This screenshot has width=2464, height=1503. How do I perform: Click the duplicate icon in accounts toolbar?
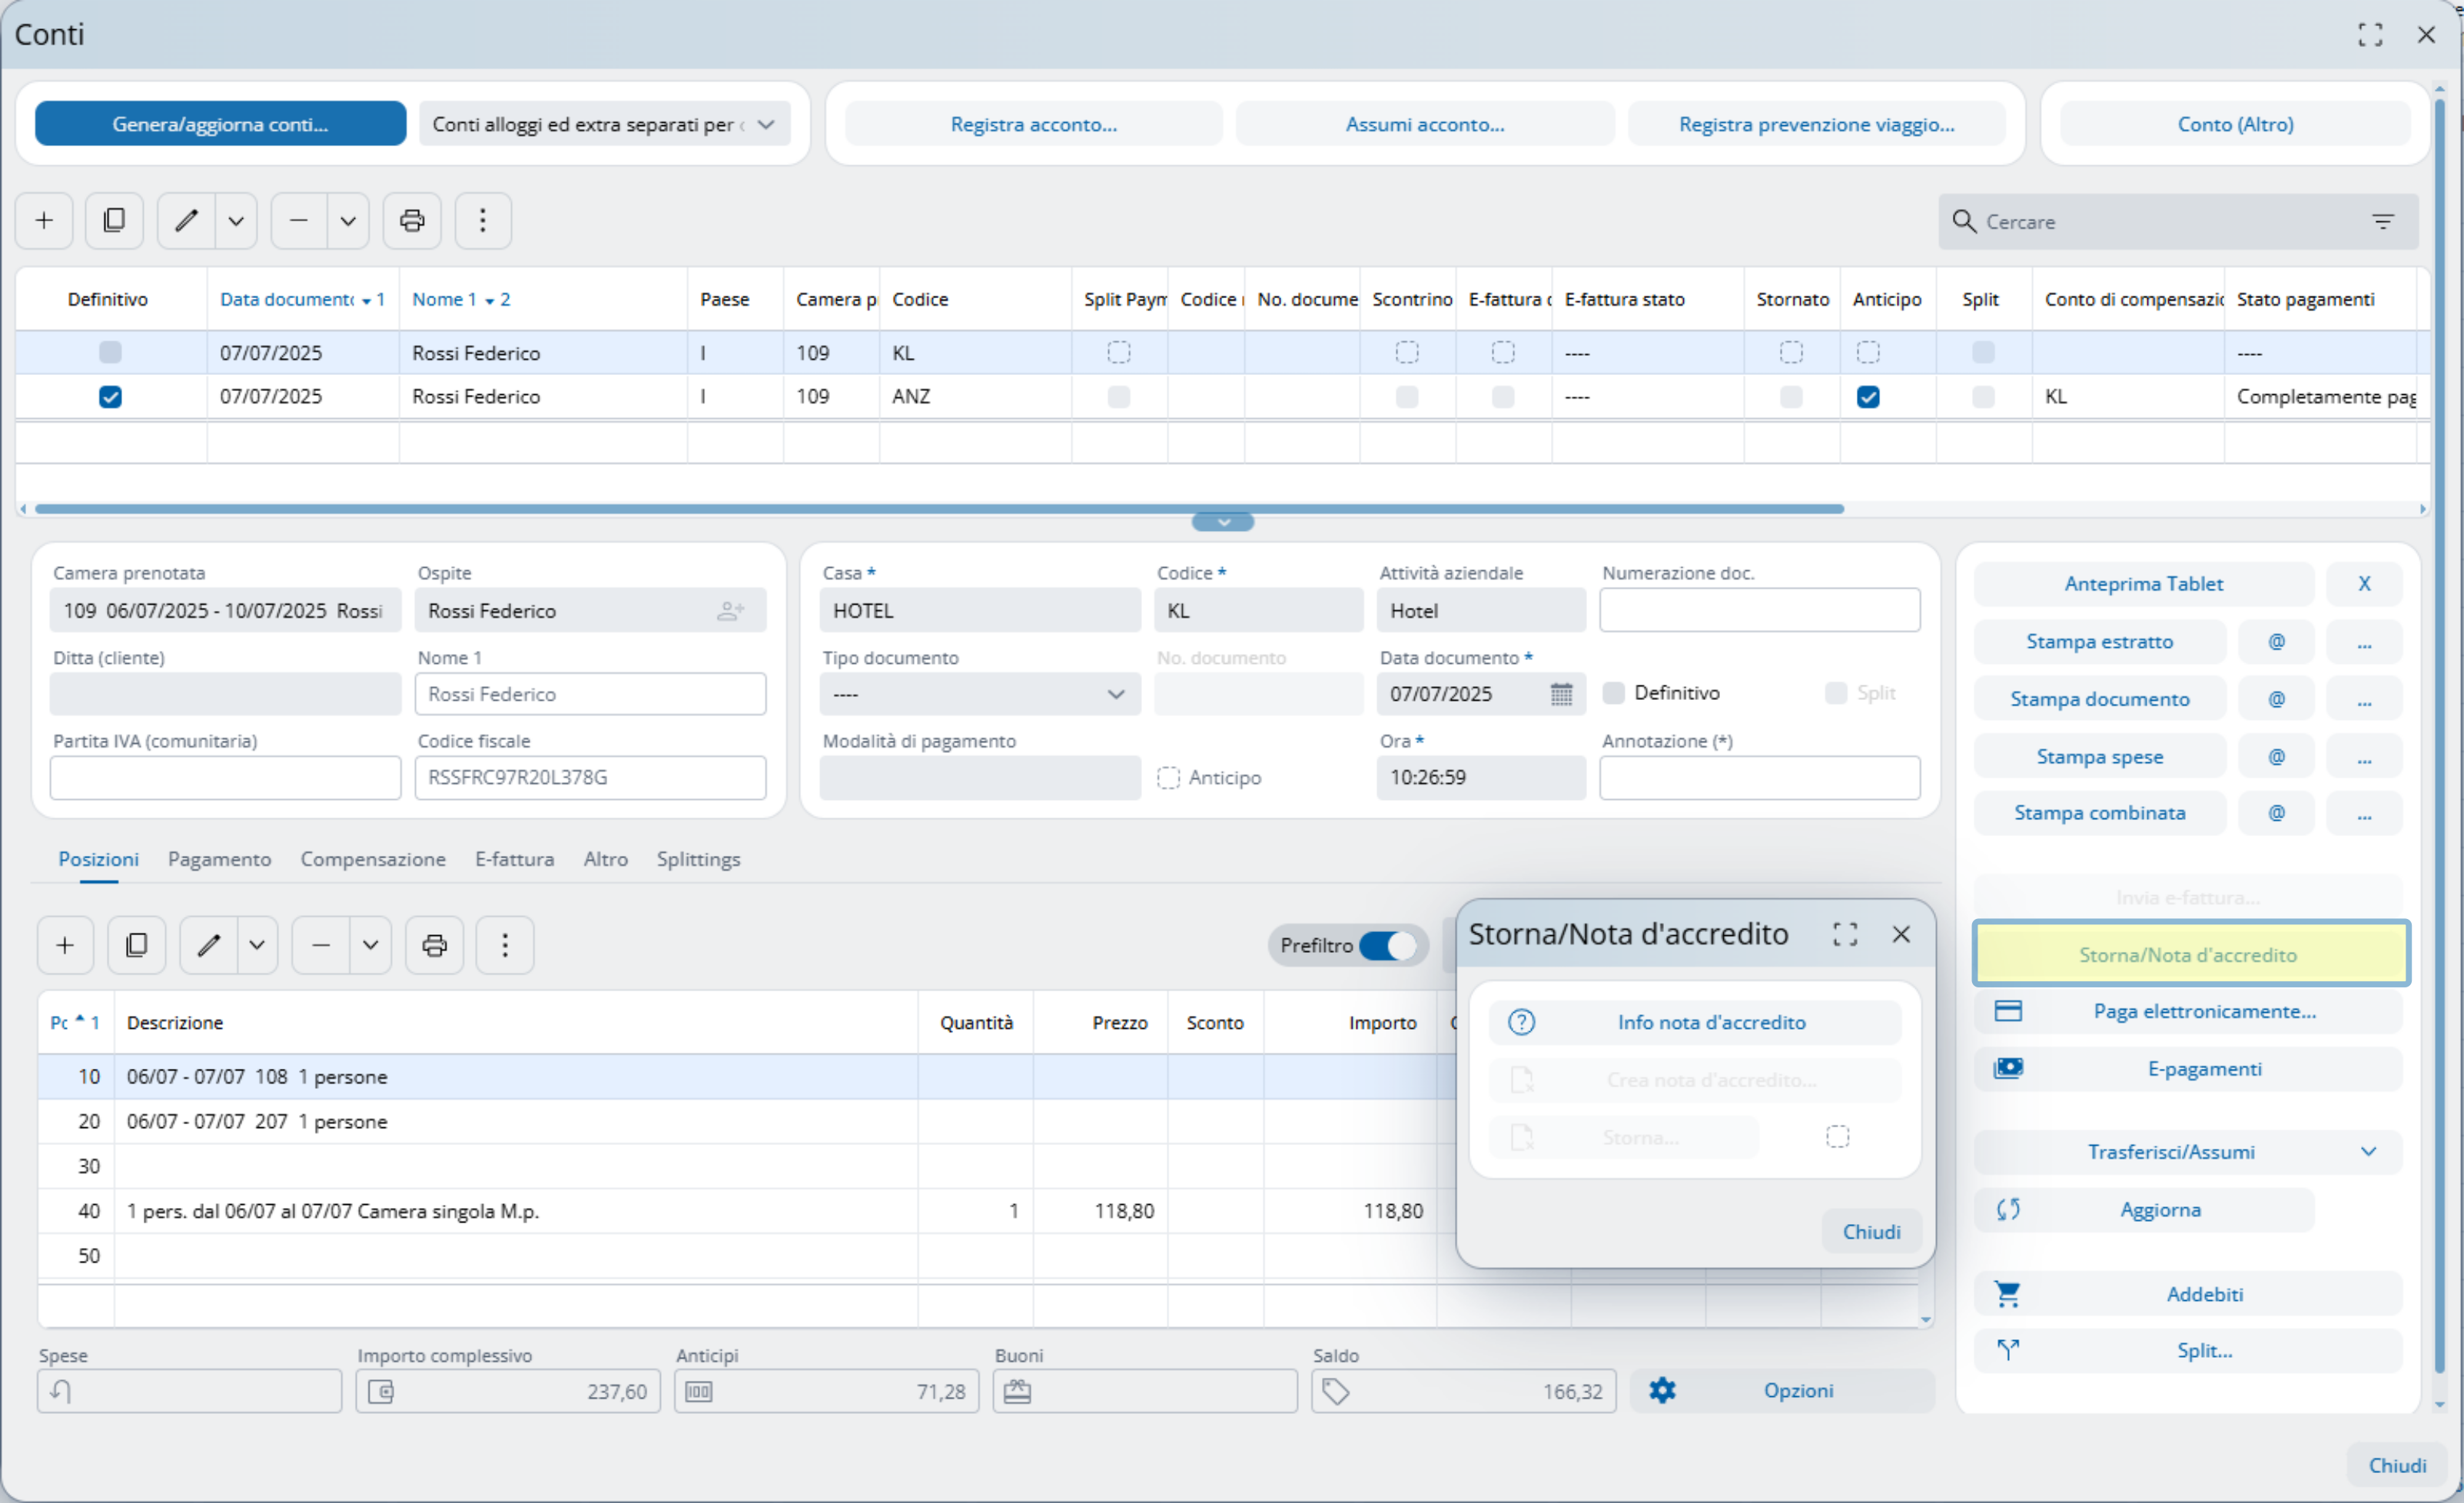[114, 220]
